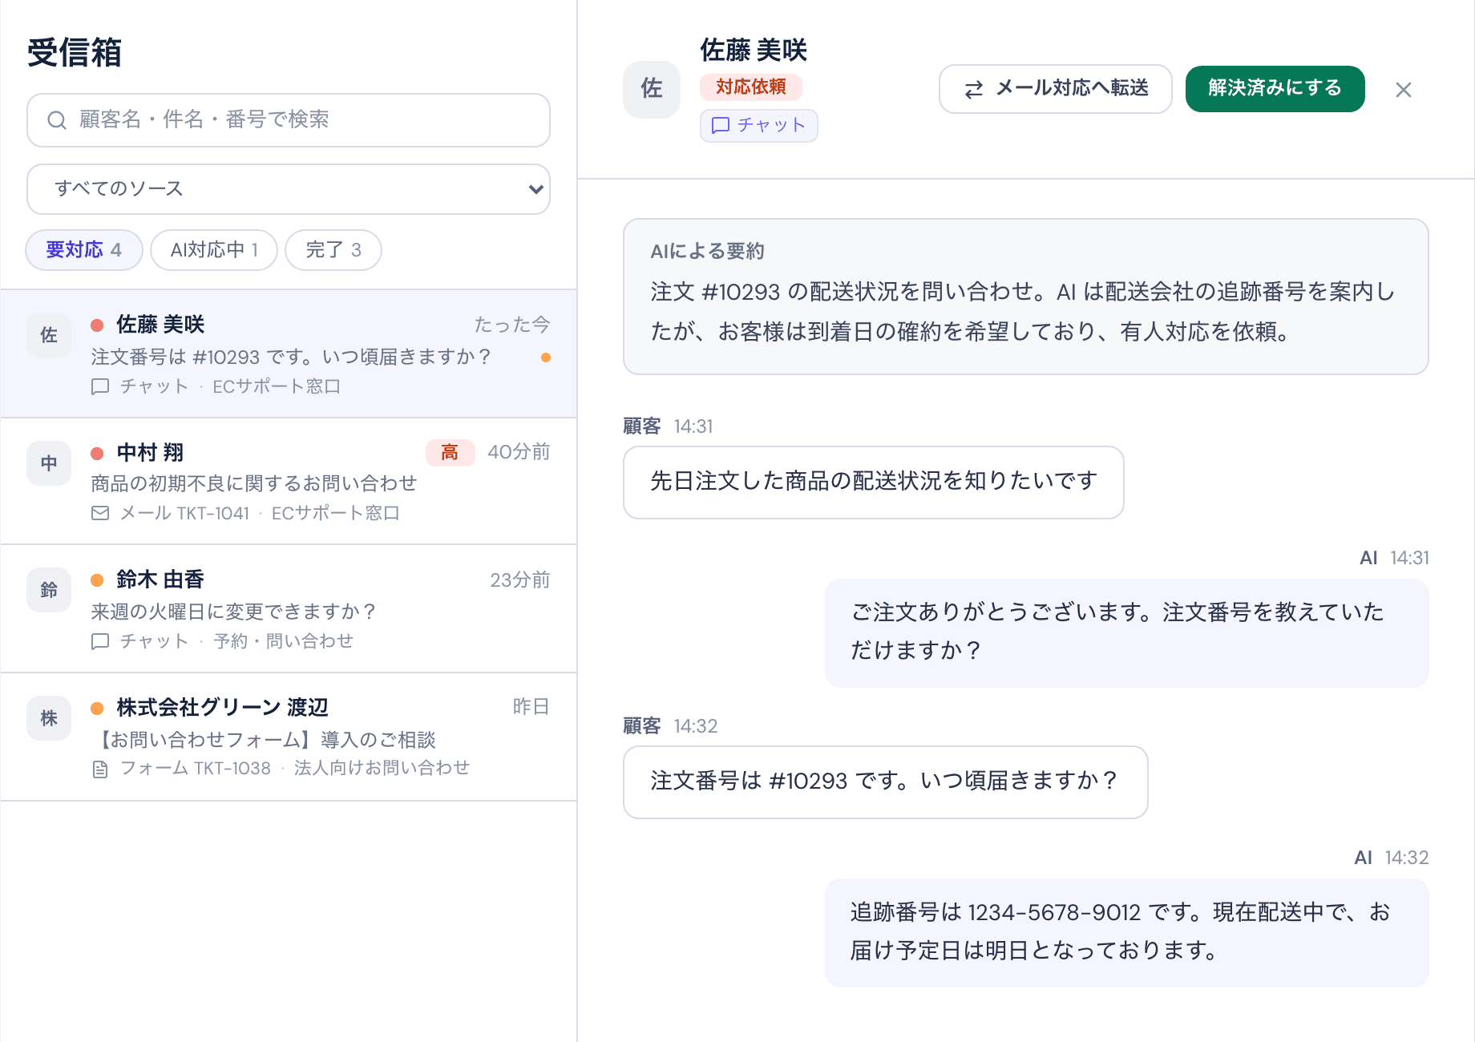
Task: Click the 株 avatar for 株式会社グリーン
Action: (49, 718)
